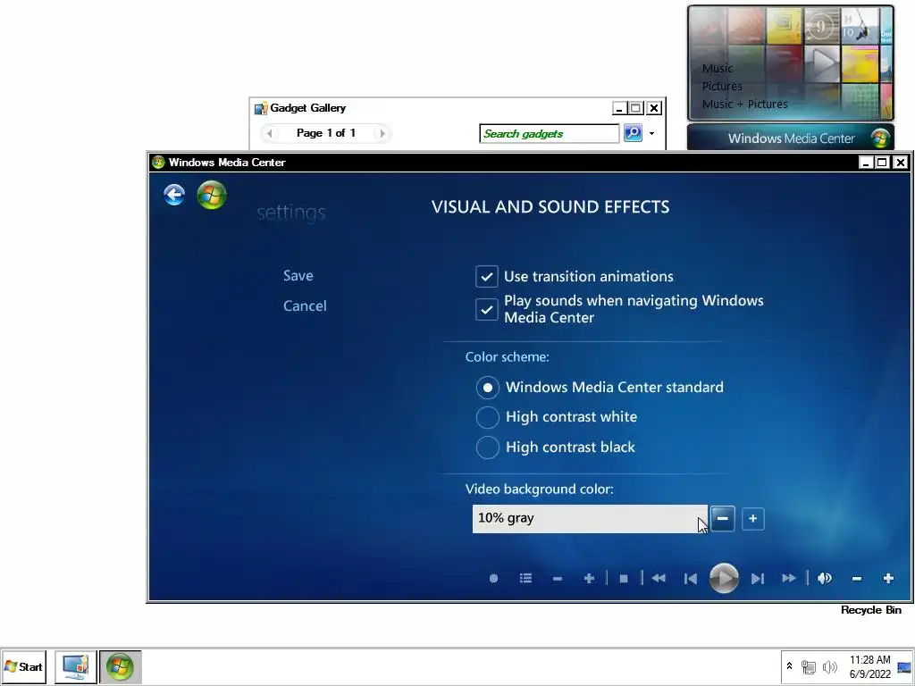Viewport: 915px width, 686px height.
Task: Click the Show desktop tray button
Action: 904,666
